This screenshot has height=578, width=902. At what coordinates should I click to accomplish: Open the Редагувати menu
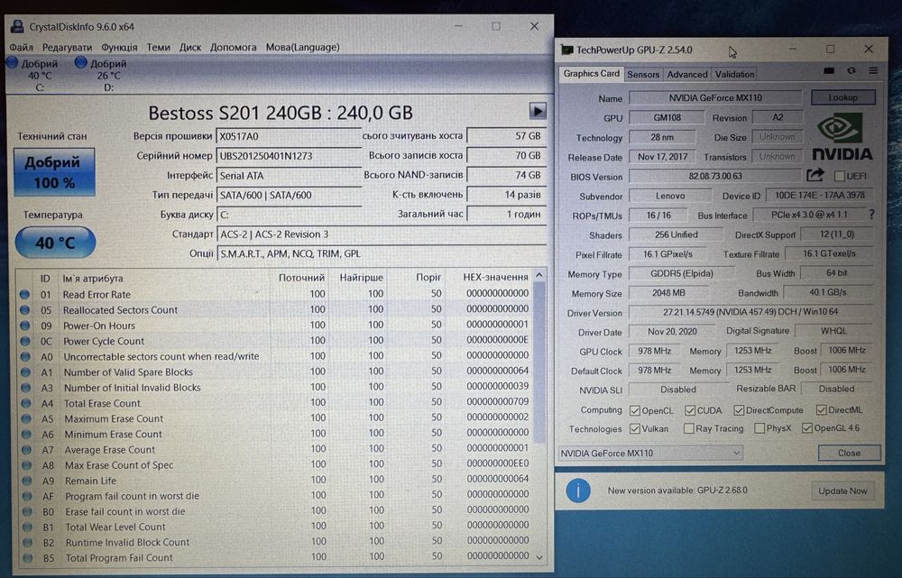pos(67,47)
